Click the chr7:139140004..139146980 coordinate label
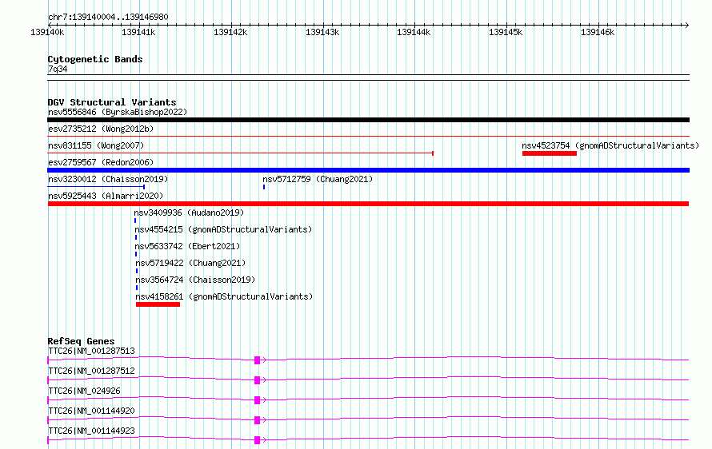This screenshot has width=712, height=449. [108, 17]
